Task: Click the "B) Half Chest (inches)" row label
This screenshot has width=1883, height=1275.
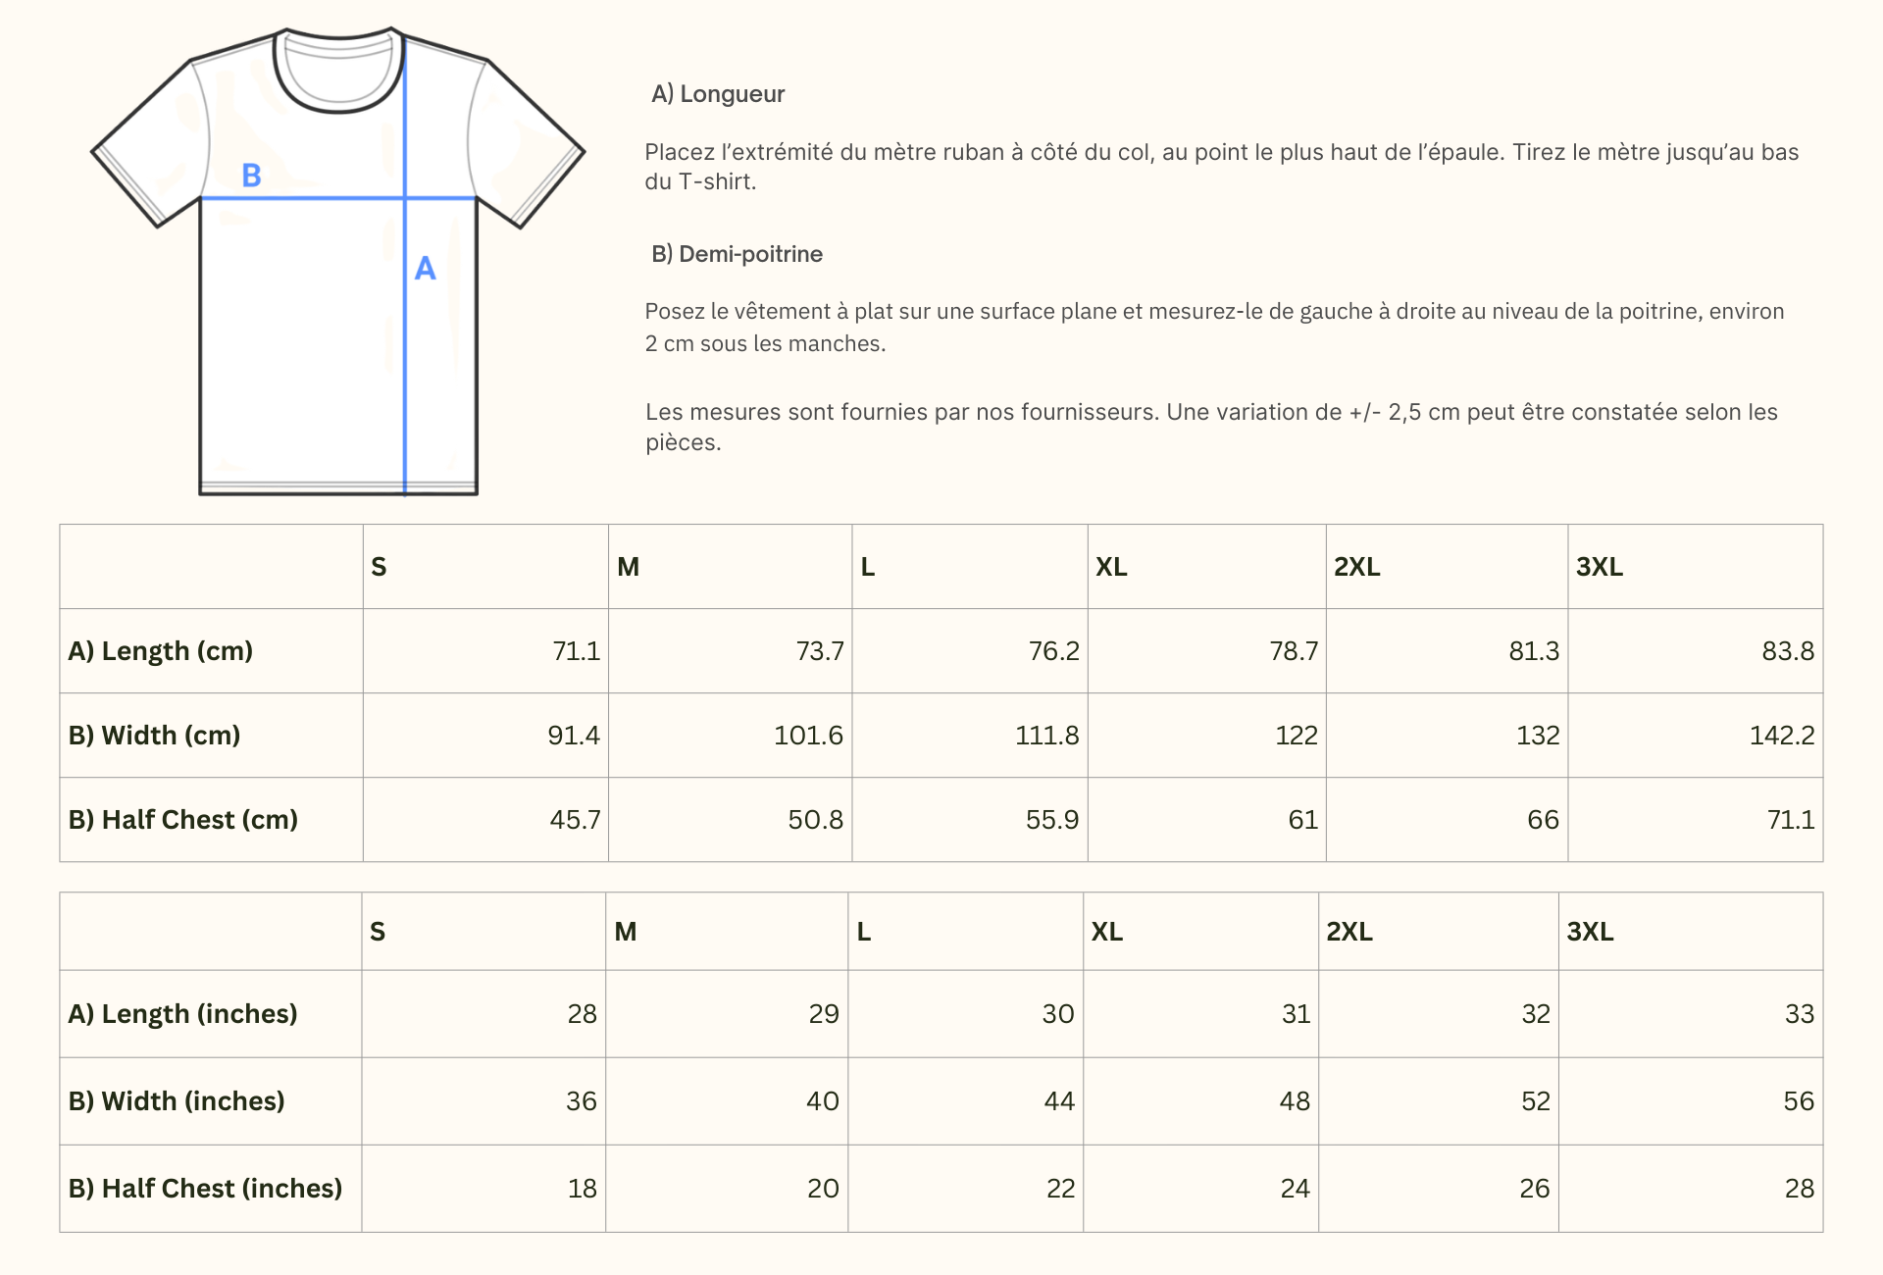Action: pos(205,1189)
